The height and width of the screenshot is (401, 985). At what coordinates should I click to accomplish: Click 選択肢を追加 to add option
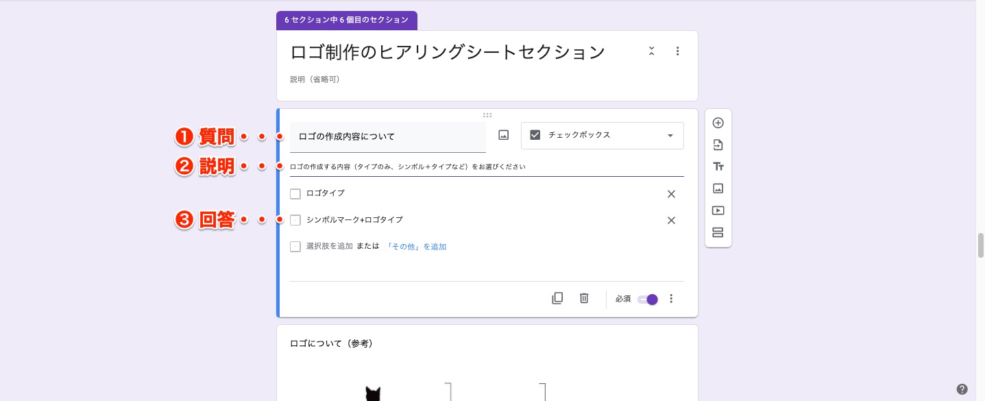(x=330, y=247)
